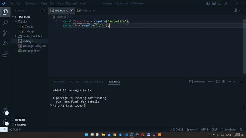This screenshot has height=138, width=246.
Task: Kill the terminal with trash icon
Action: pos(224,82)
